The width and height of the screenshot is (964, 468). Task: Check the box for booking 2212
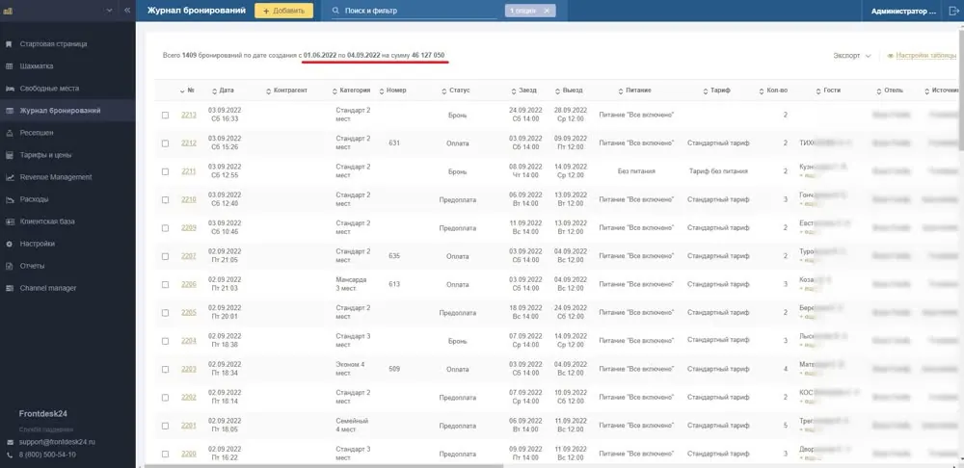pos(166,143)
